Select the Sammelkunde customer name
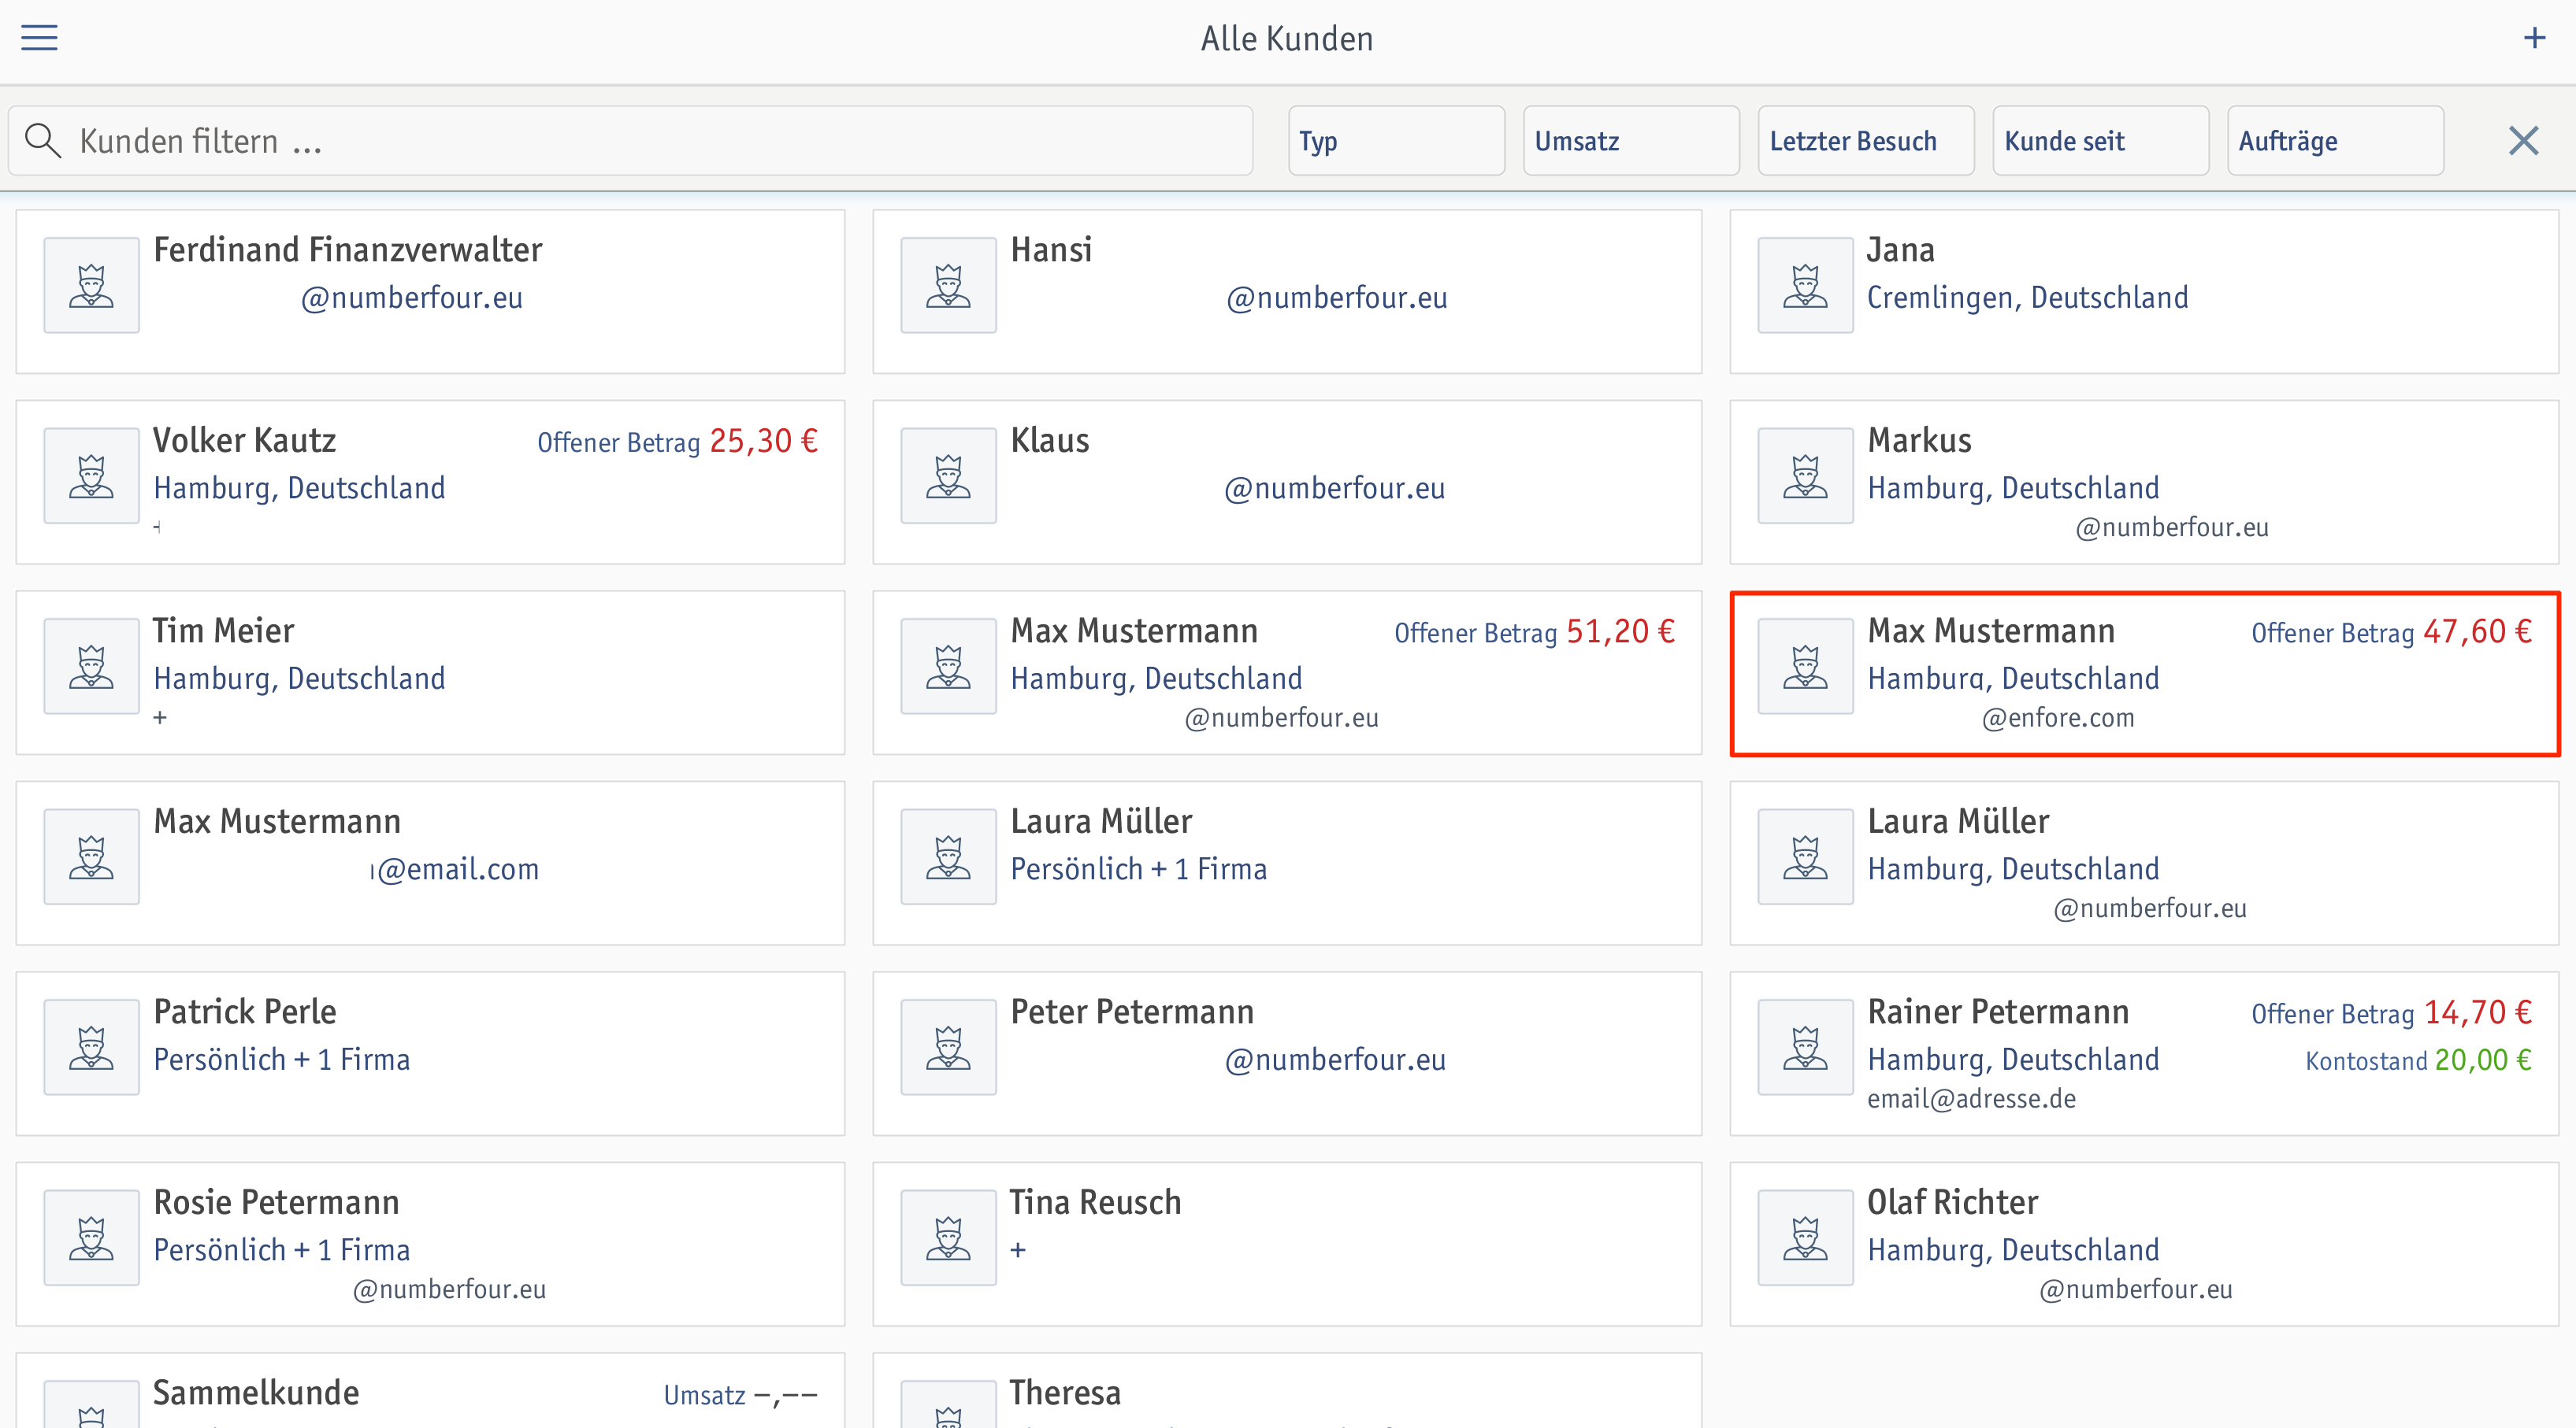The height and width of the screenshot is (1428, 2576). tap(256, 1392)
